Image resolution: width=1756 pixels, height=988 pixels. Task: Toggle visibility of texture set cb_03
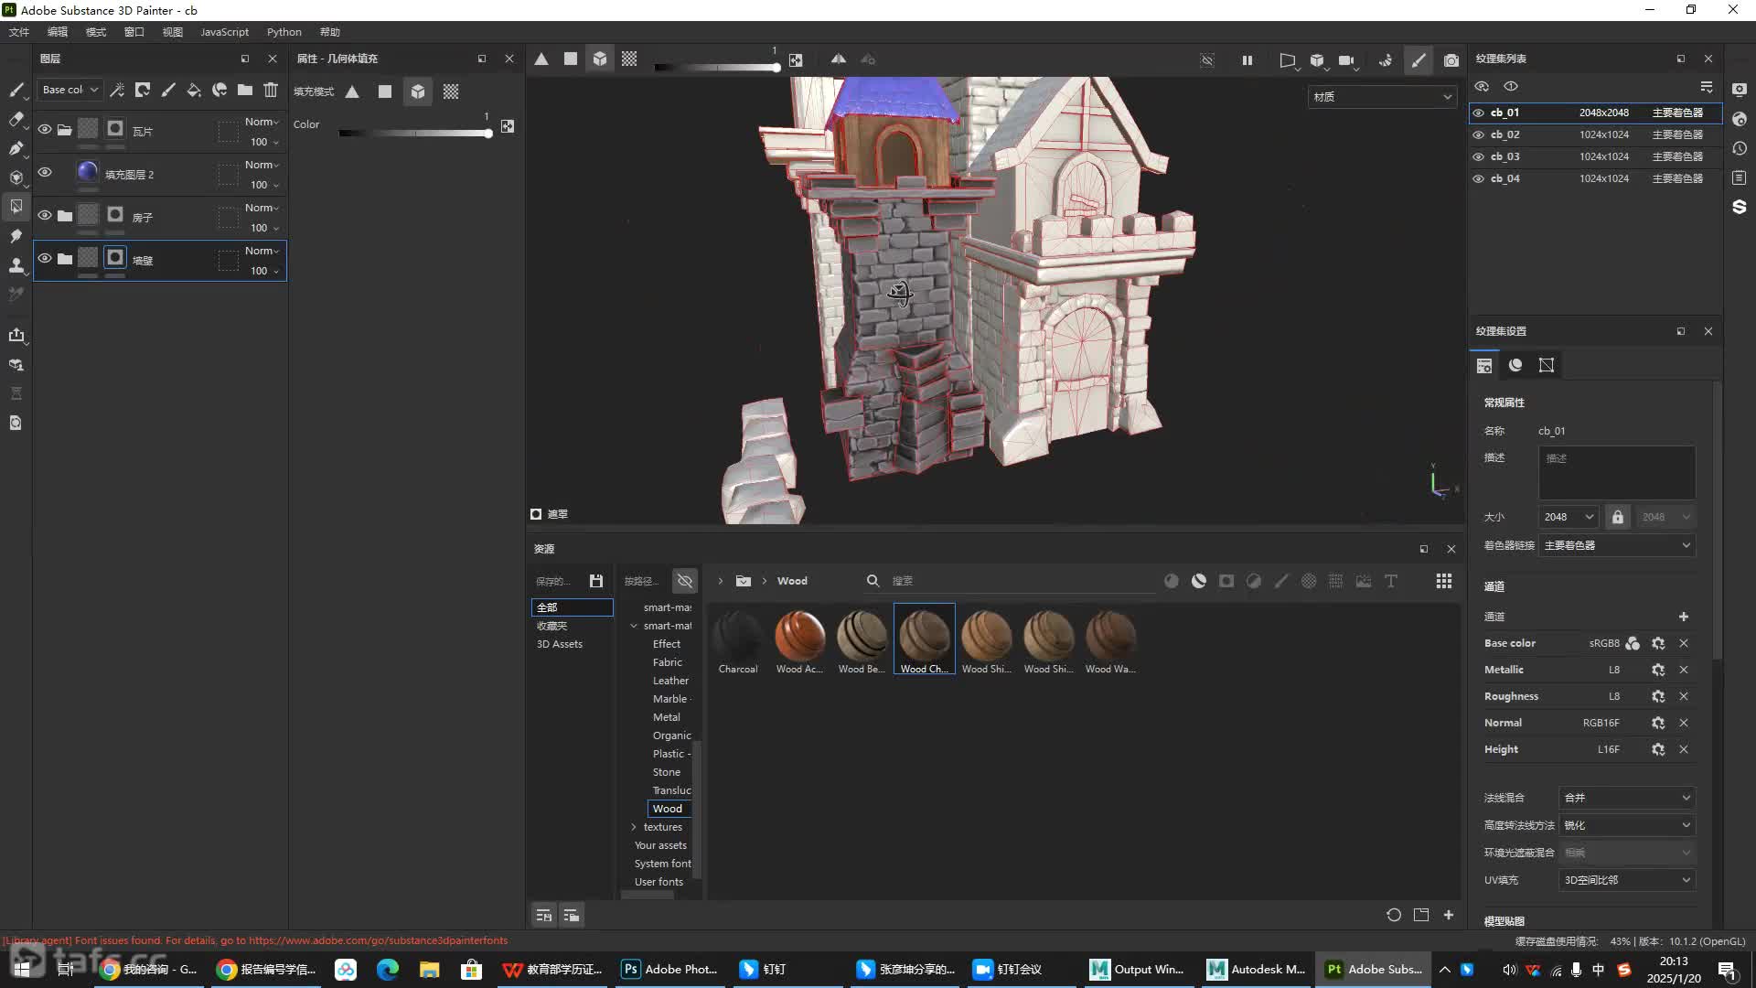click(x=1479, y=156)
